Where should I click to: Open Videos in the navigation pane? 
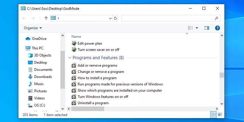(x=39, y=98)
